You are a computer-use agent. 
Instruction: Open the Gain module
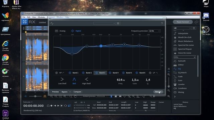point(180,81)
